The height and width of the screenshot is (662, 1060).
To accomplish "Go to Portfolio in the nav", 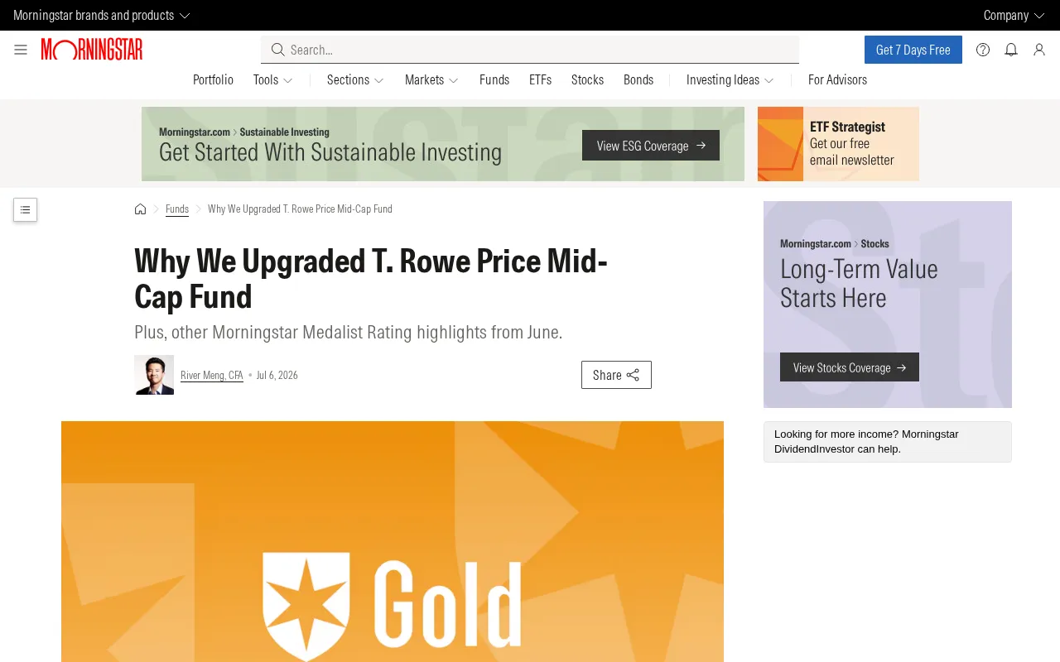I will click(213, 79).
